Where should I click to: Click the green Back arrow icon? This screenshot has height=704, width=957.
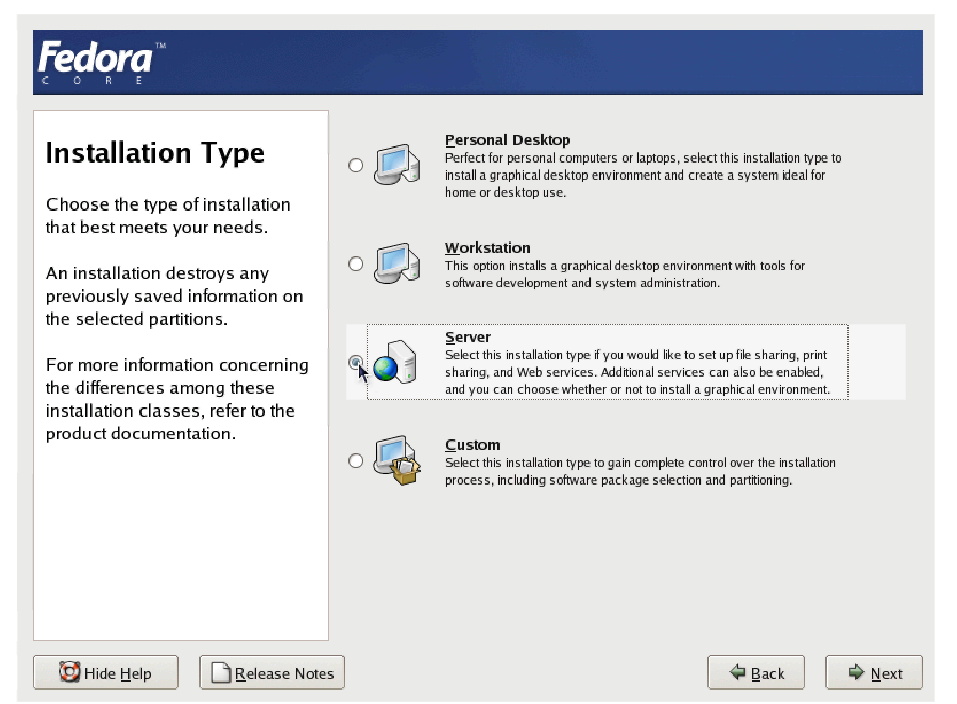(x=737, y=672)
